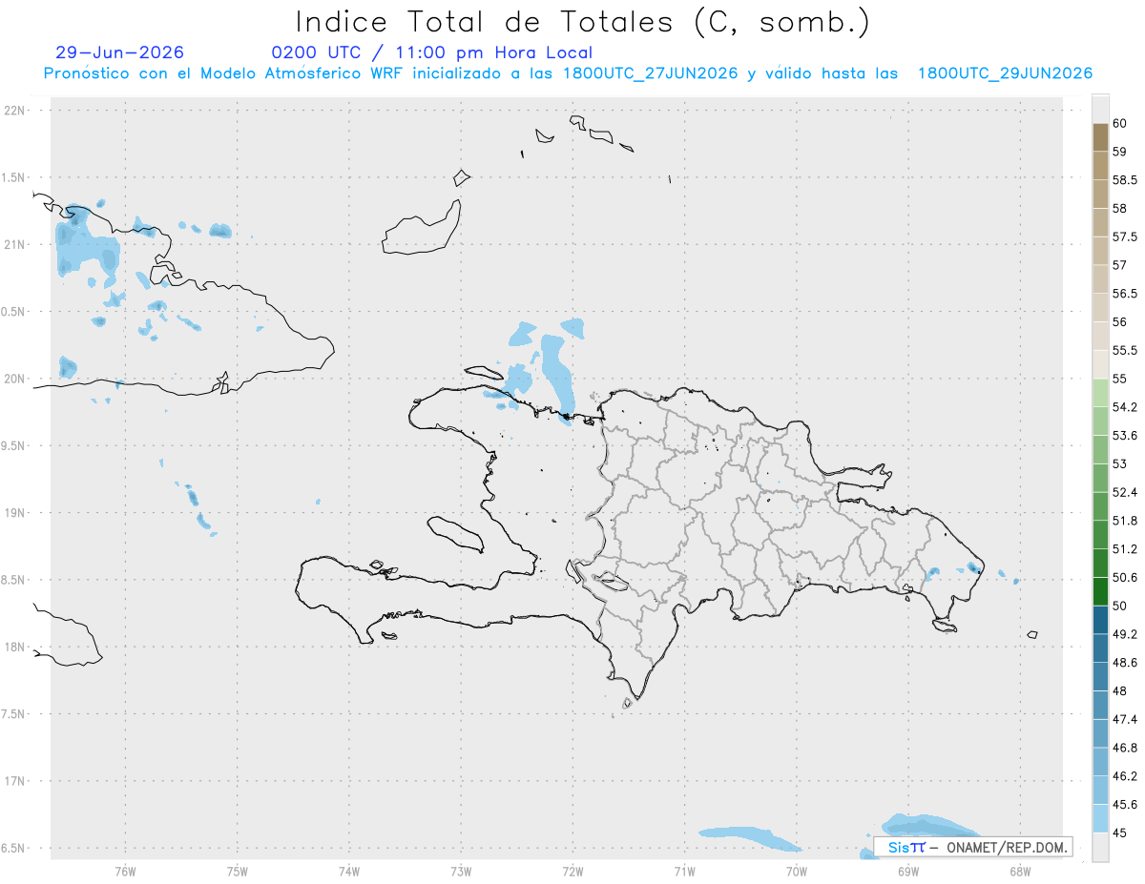Click the 'SisTT - ONAMET/REP.DOM.' label
The image size is (1145, 884).
point(973,847)
